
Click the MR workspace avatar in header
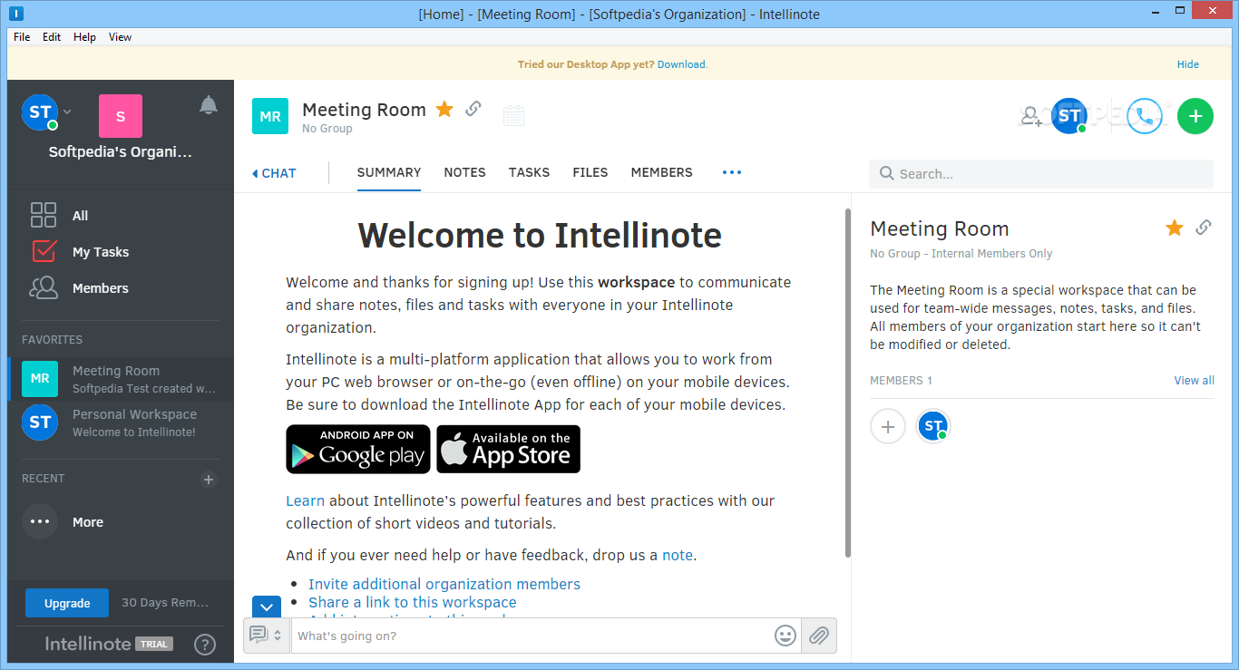tap(270, 116)
